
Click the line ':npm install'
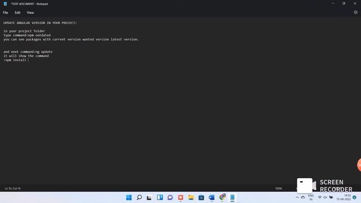(x=15, y=60)
